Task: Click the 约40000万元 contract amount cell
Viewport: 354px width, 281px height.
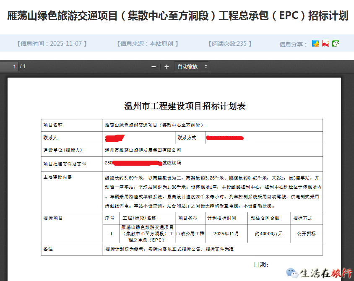Action: 268,234
